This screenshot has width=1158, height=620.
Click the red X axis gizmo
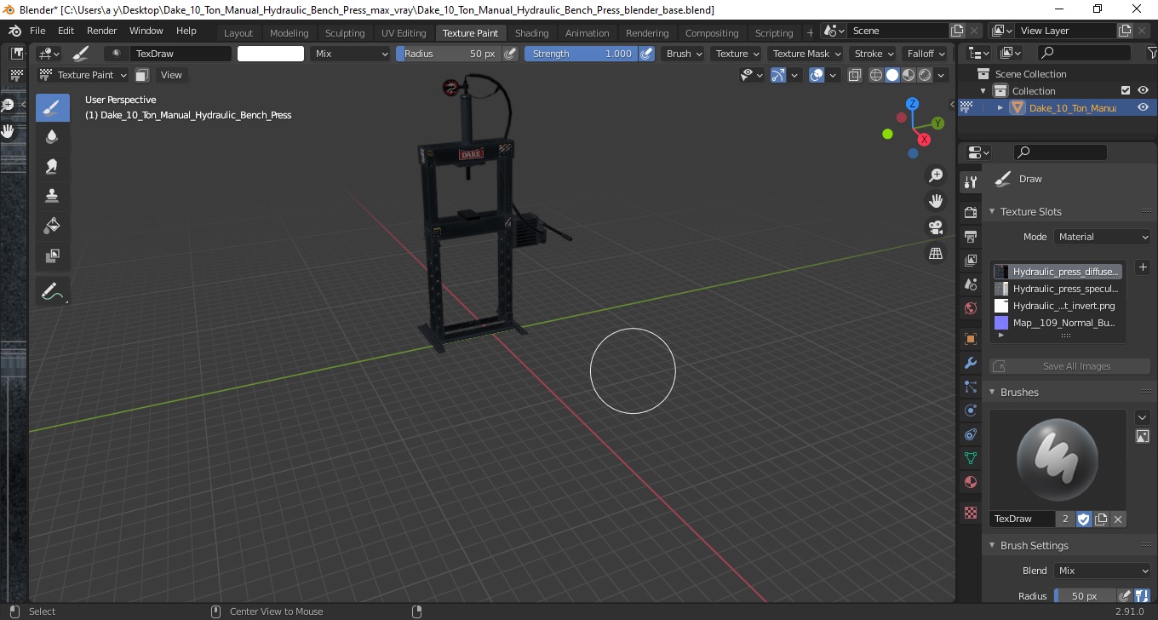click(924, 140)
